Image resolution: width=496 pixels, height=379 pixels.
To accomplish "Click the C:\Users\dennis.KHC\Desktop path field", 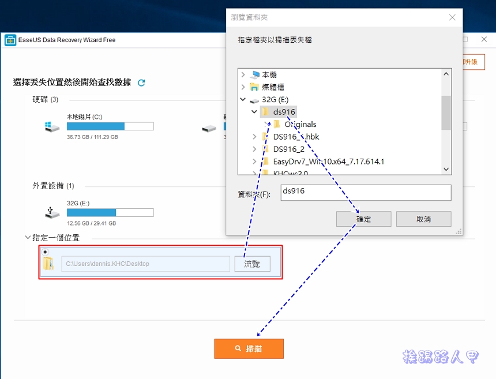I will coord(146,264).
